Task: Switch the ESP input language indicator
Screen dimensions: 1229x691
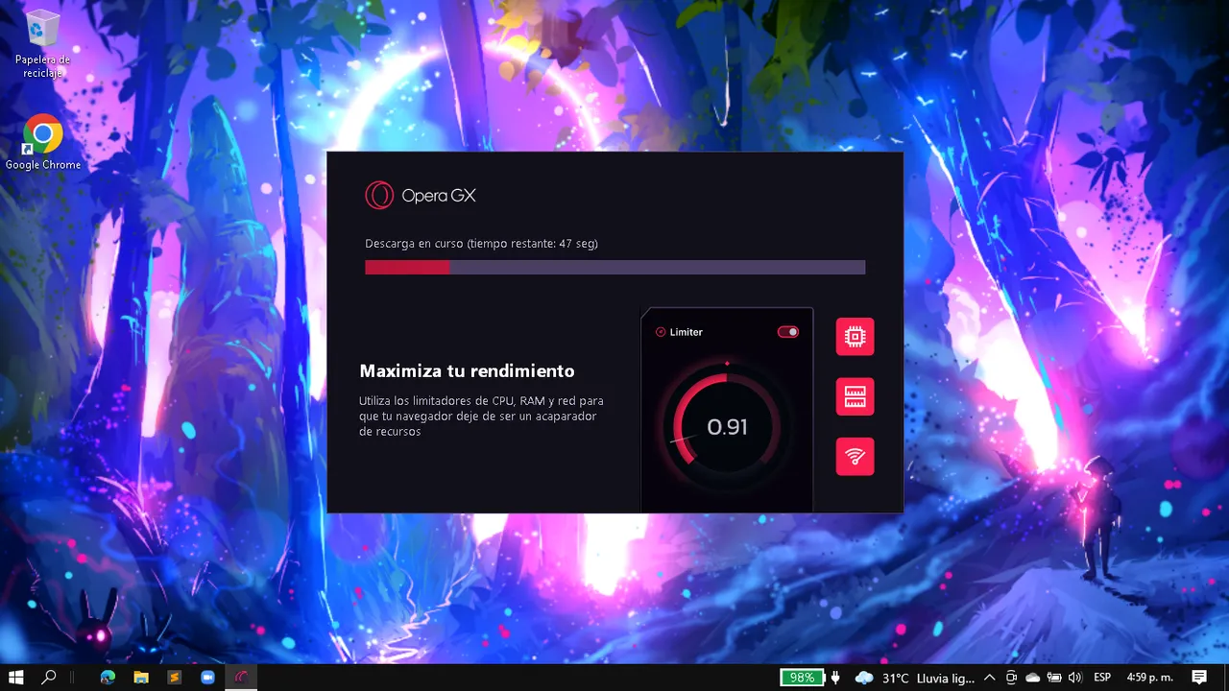Action: tap(1102, 678)
